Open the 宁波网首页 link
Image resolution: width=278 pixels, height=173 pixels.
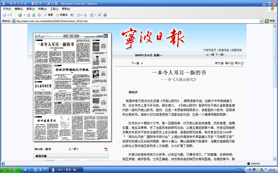point(210,50)
